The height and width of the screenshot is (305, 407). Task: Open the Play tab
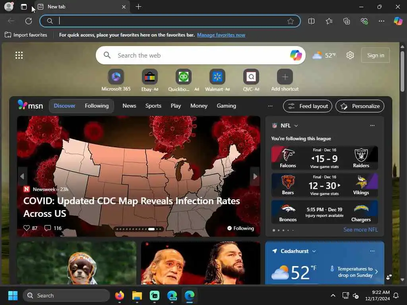click(x=176, y=106)
